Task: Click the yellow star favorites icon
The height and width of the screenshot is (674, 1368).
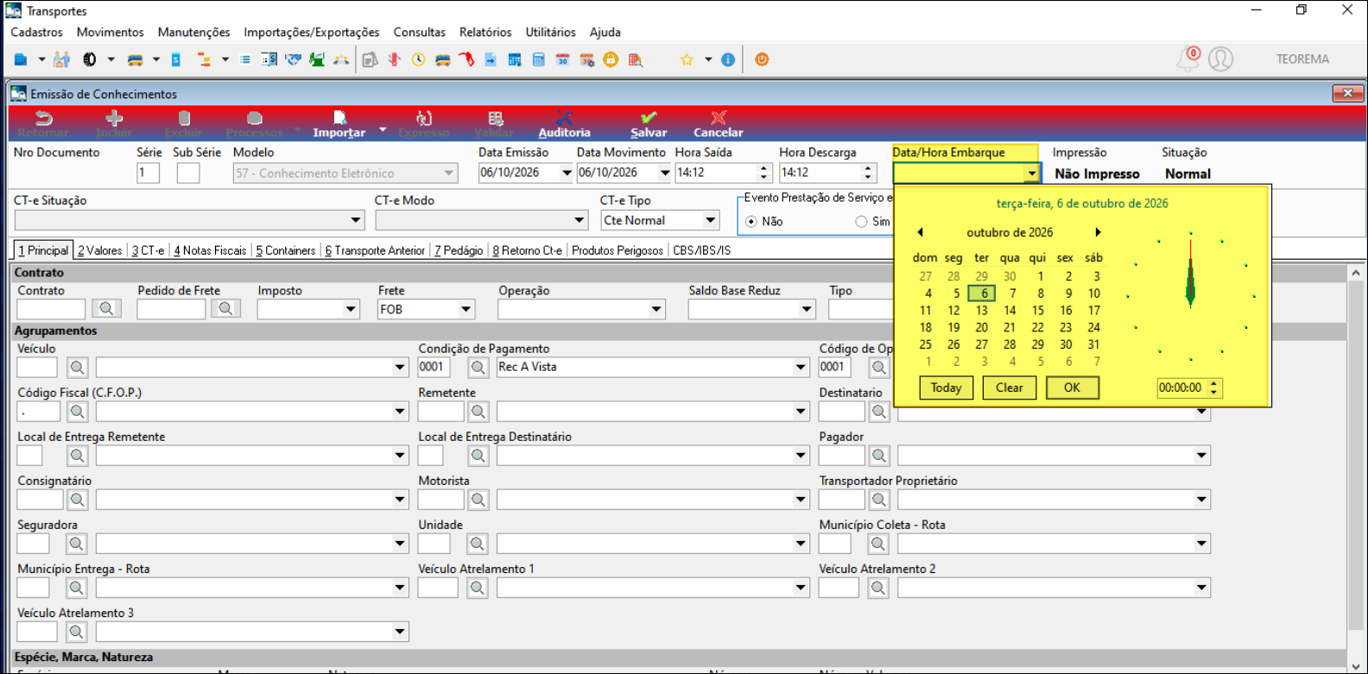Action: (687, 60)
